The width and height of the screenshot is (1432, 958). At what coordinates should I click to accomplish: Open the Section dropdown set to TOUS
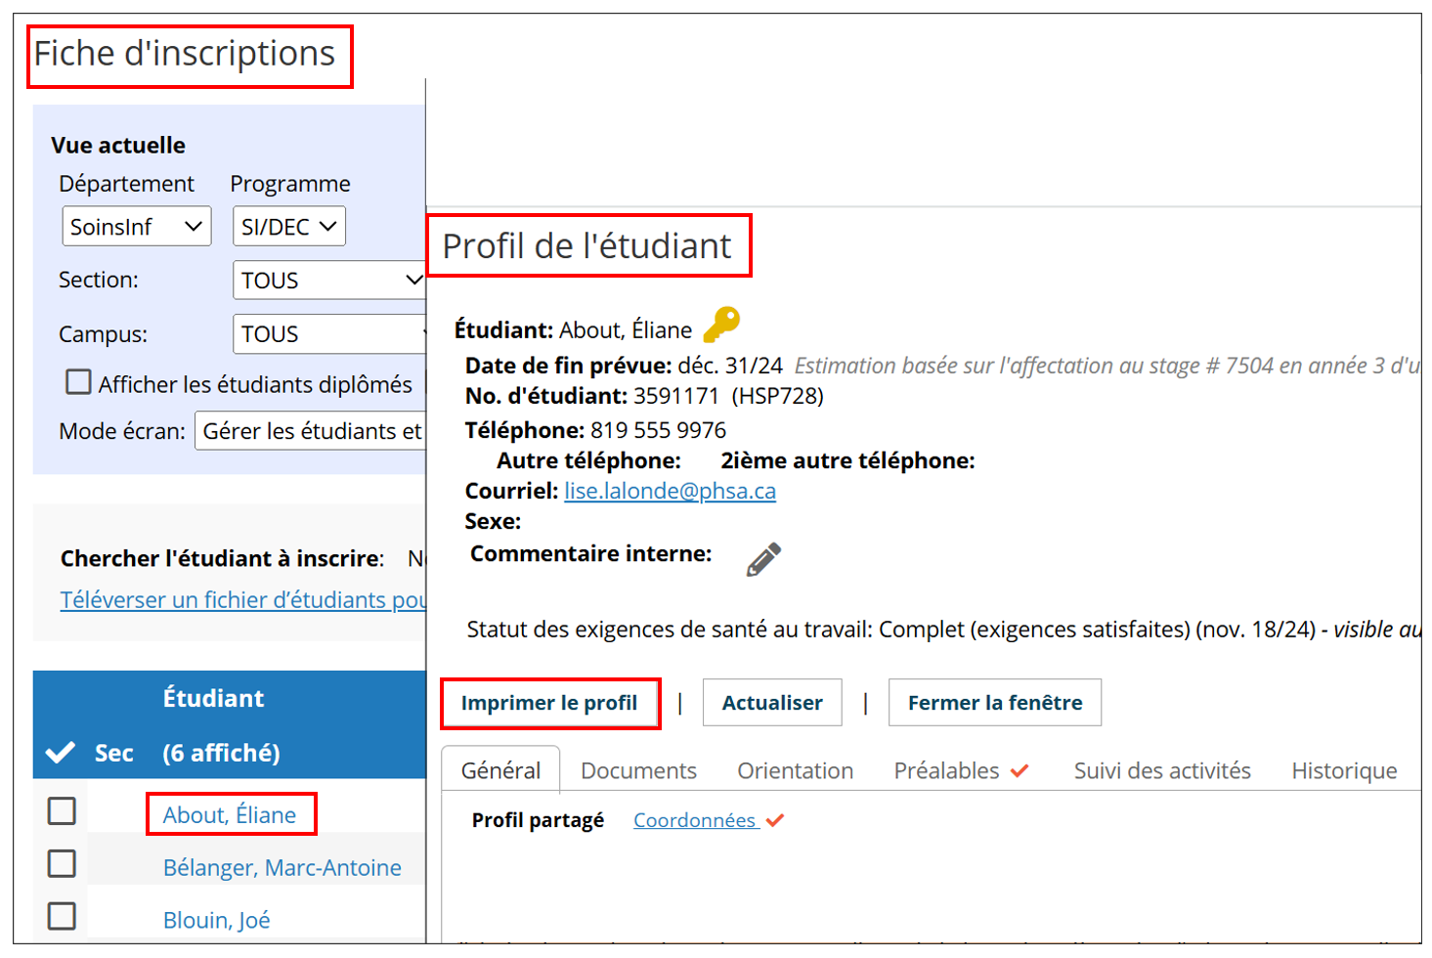[329, 281]
